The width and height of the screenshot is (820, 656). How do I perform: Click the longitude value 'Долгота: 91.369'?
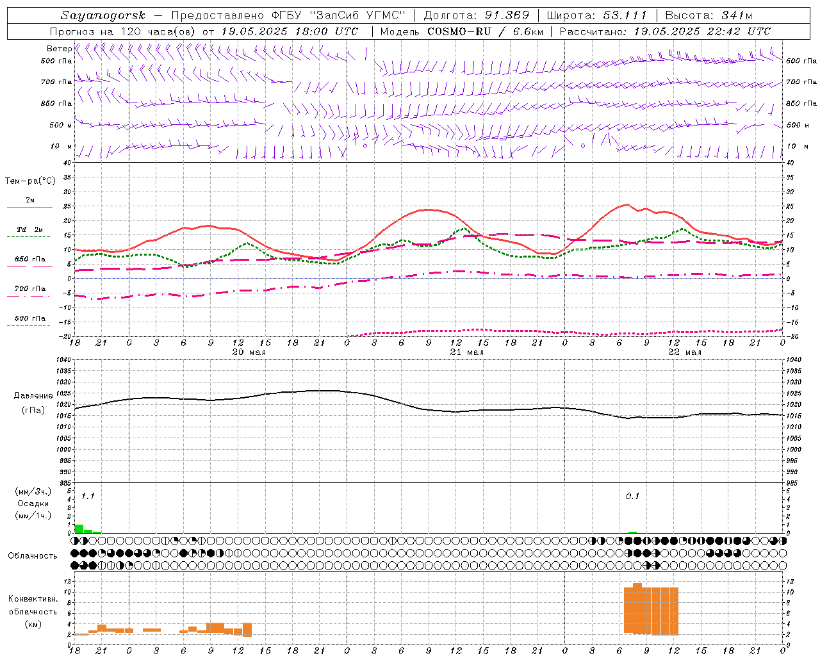click(x=477, y=15)
